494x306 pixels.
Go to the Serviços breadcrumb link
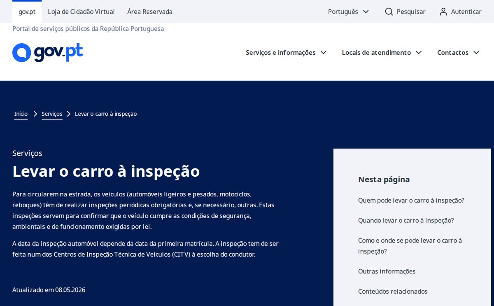(x=52, y=114)
